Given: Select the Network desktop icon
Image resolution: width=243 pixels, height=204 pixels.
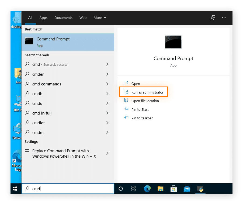Looking at the screenshot, I should 17,131.
